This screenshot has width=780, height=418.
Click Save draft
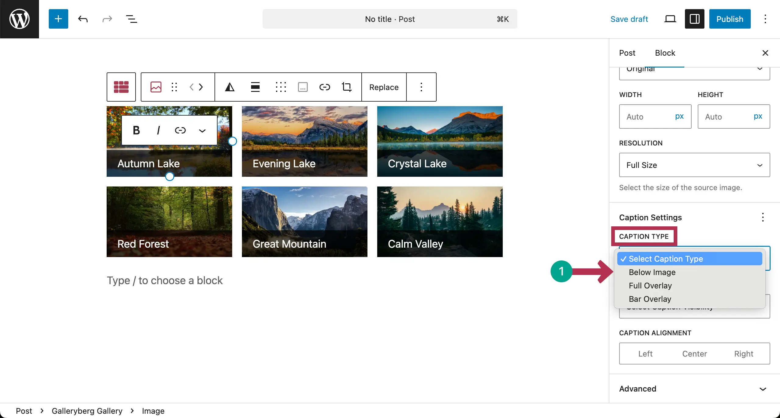629,19
